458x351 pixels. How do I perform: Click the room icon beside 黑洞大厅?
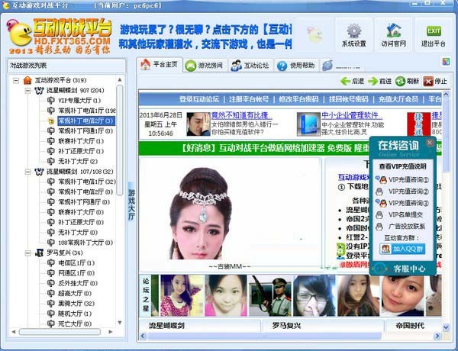tap(51, 304)
